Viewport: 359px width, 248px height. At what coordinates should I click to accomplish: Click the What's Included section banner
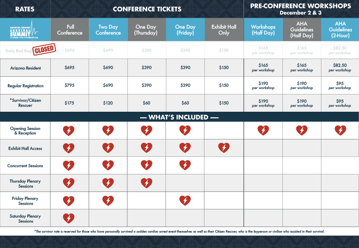[x=179, y=117]
